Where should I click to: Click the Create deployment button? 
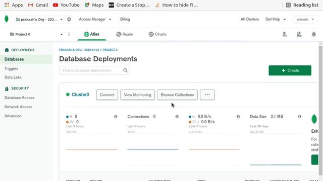290,70
